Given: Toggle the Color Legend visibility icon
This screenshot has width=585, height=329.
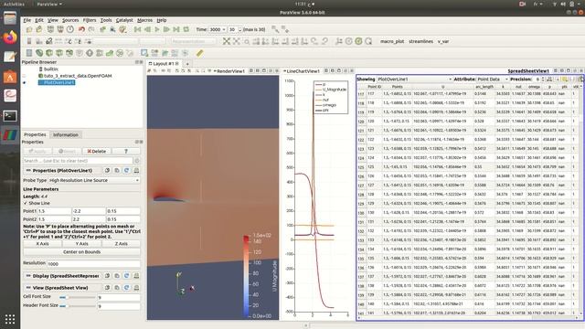Looking at the screenshot, I should tap(29, 41).
